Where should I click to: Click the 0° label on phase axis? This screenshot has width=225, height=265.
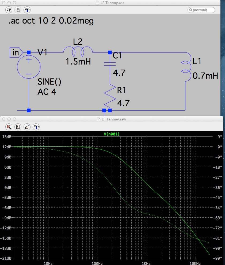(220, 147)
